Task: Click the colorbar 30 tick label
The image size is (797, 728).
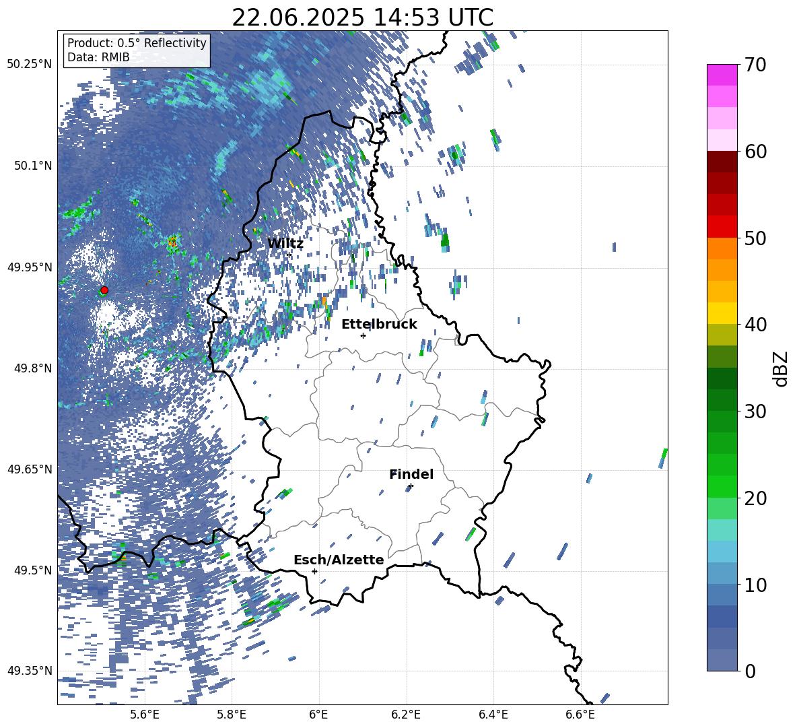Action: click(755, 411)
